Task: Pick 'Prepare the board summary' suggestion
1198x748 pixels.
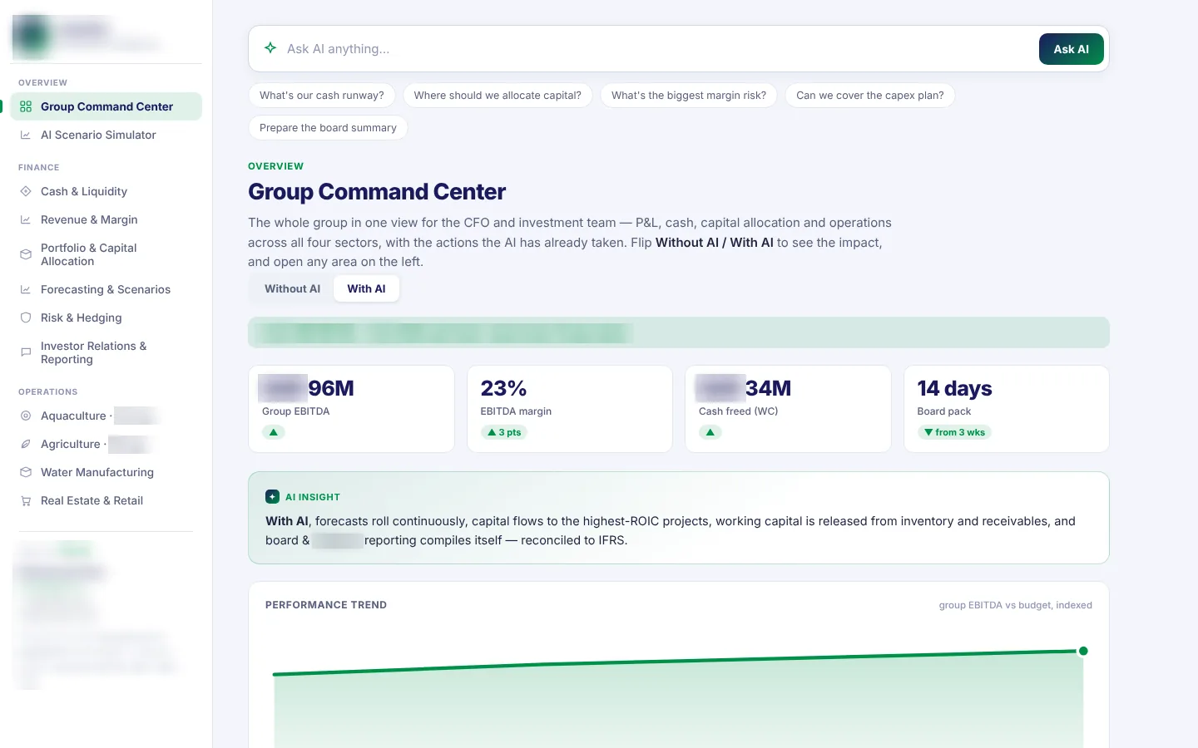Action: [328, 128]
